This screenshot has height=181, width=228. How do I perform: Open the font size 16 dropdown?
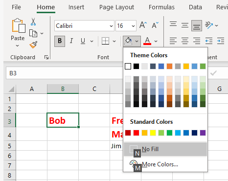(x=133, y=26)
